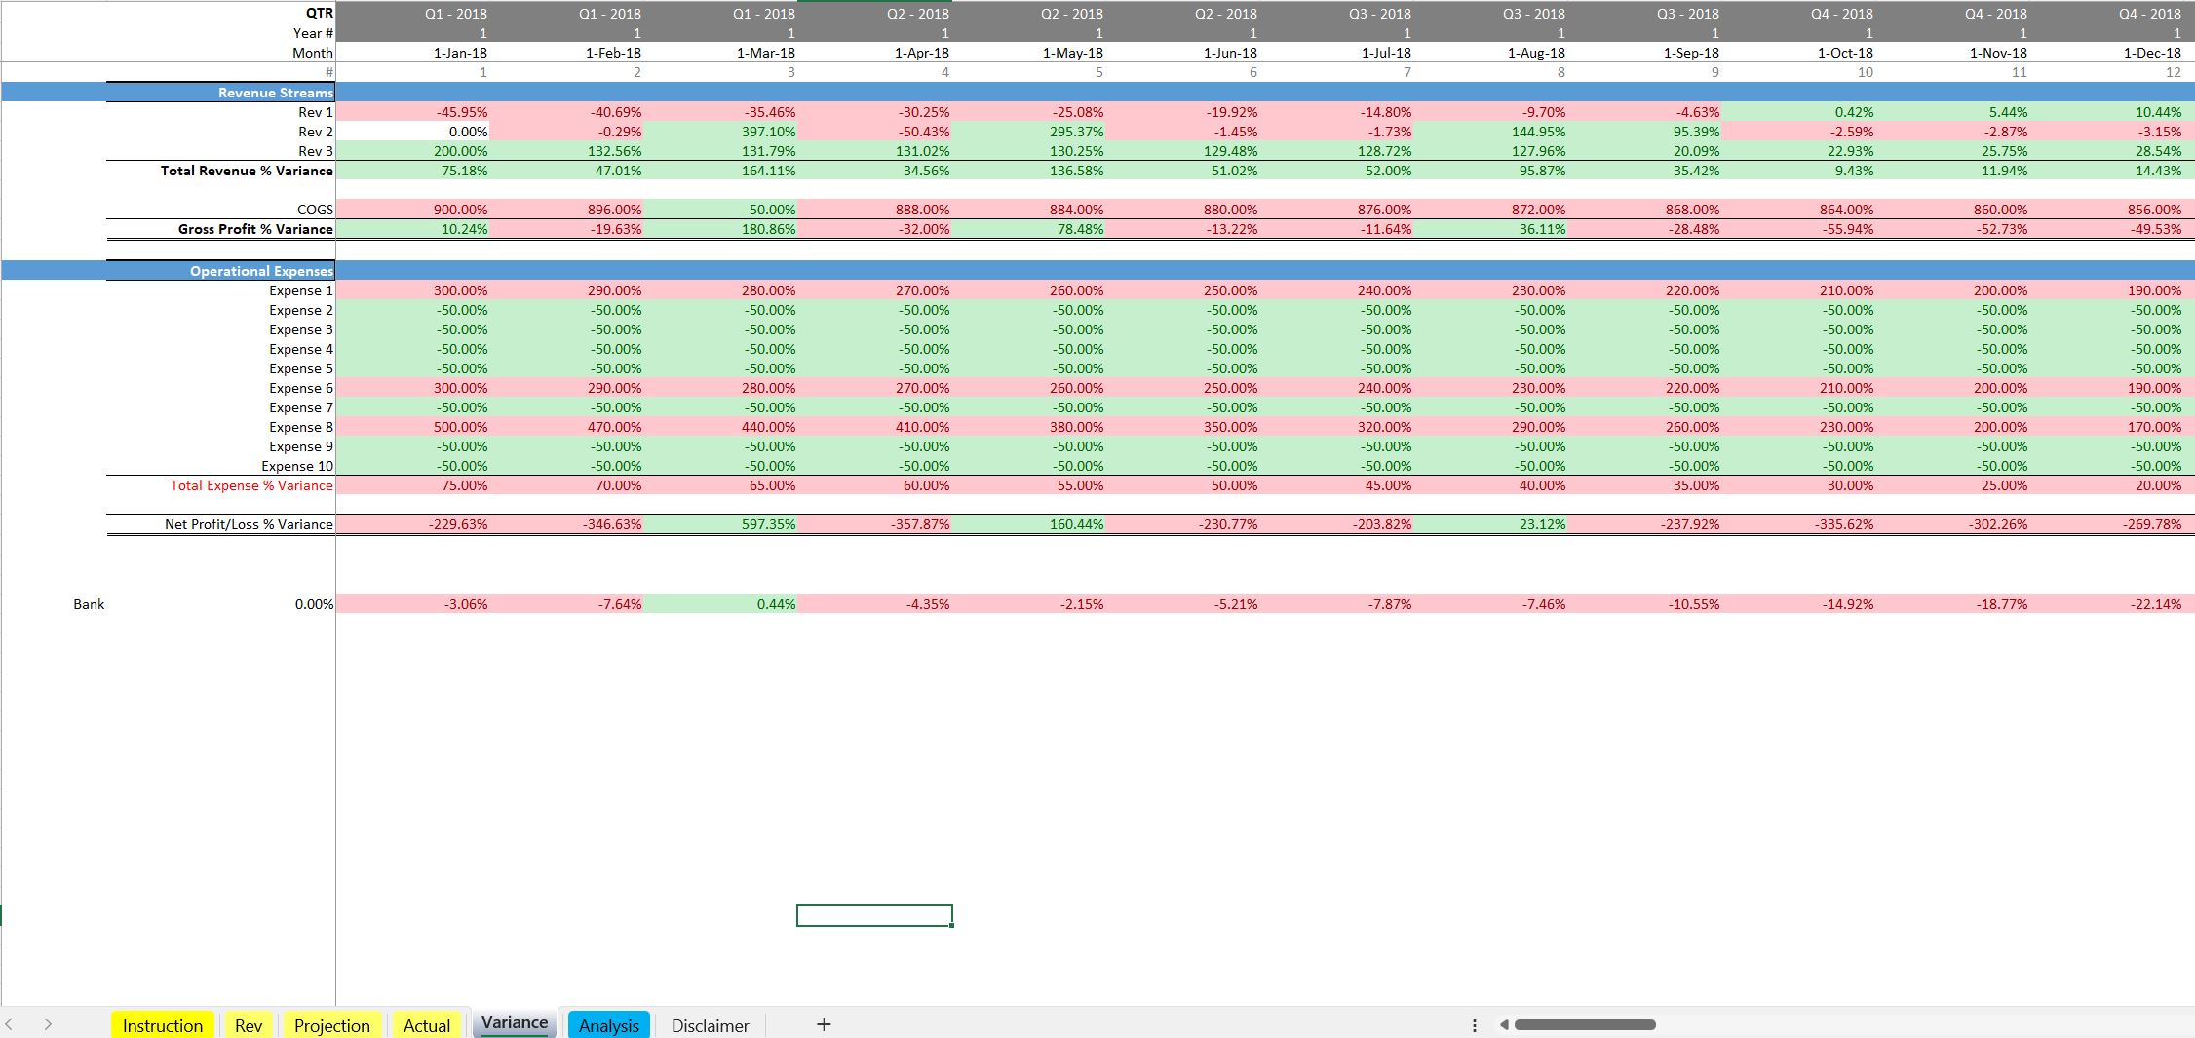Select the Revenue Streams header cell
Image resolution: width=2195 pixels, height=1038 pixels.
tap(220, 93)
